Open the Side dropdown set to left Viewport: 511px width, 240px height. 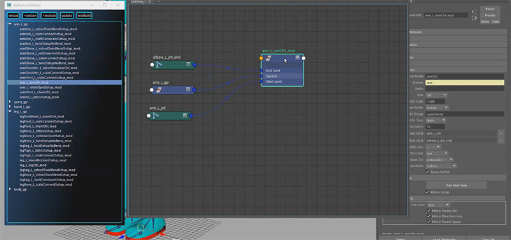tap(436, 95)
